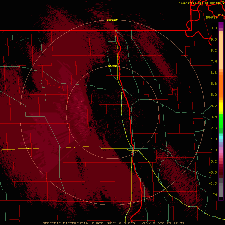The height and width of the screenshot is (225, 225).
Task: Pick the orange band on the color scale
Action: coord(221,86)
